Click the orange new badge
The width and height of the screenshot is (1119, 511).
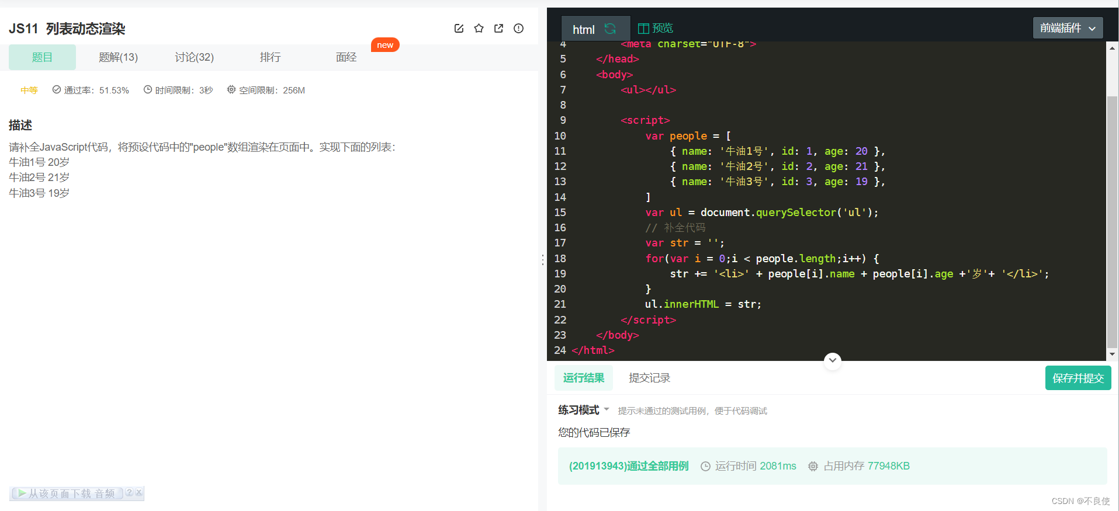click(385, 45)
